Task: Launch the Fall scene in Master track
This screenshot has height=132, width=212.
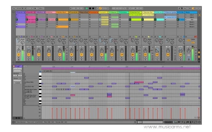Action: 191,20
